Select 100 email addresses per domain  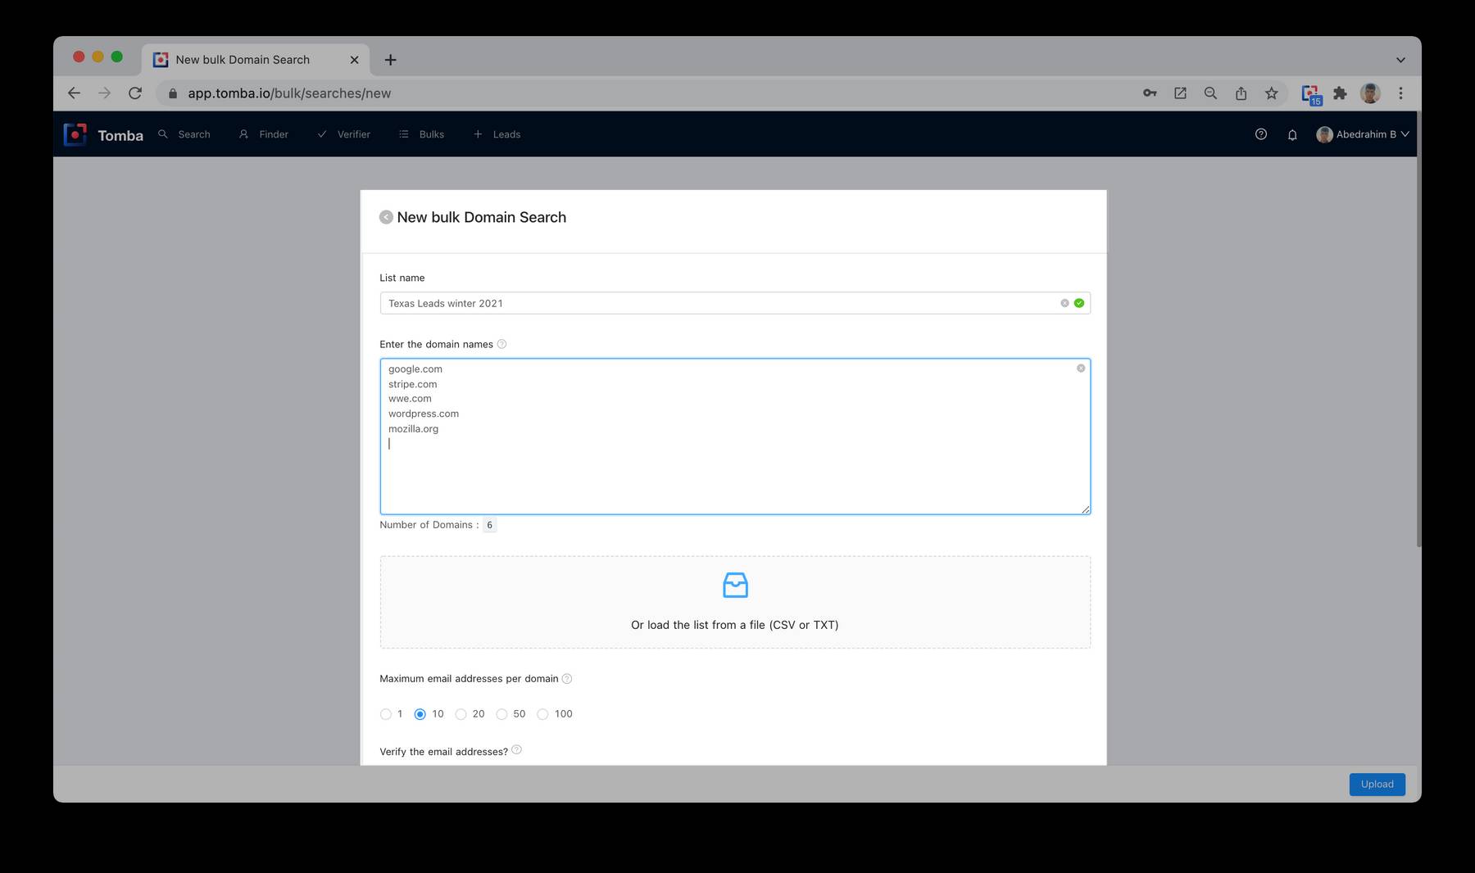coord(542,714)
